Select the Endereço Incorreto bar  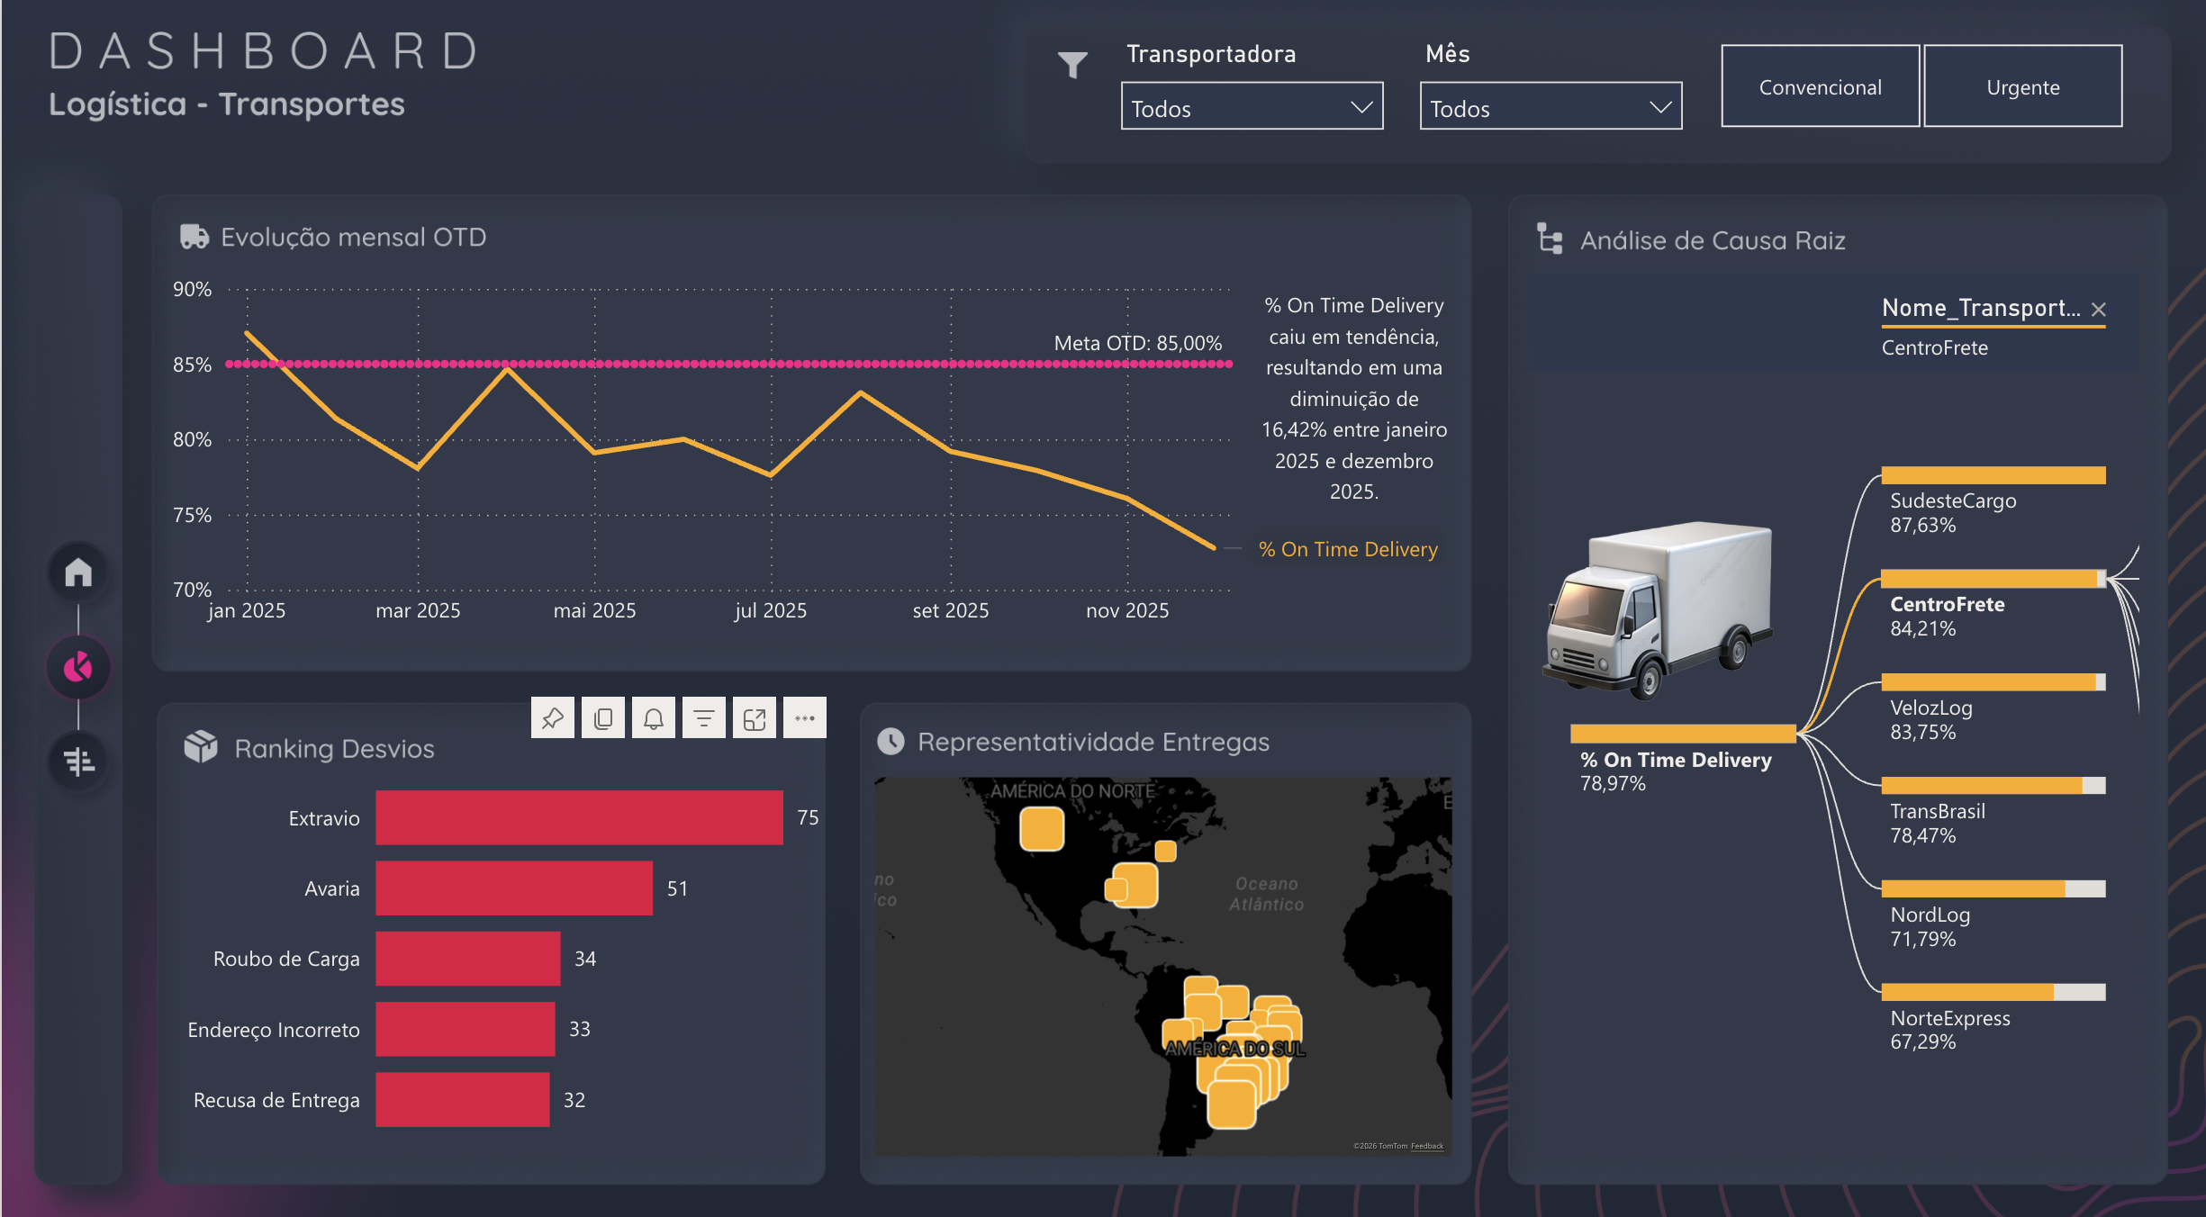pyautogui.click(x=466, y=1029)
